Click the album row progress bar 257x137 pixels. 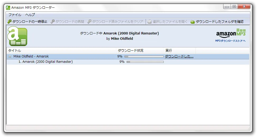144,56
